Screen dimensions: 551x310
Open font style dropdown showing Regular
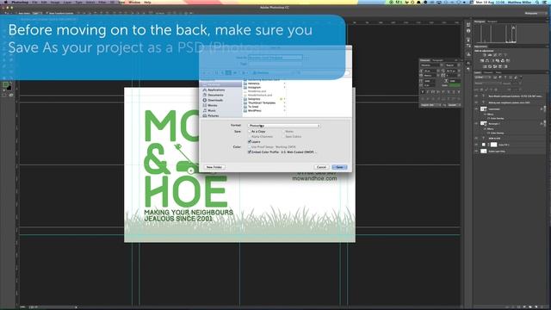[453, 65]
